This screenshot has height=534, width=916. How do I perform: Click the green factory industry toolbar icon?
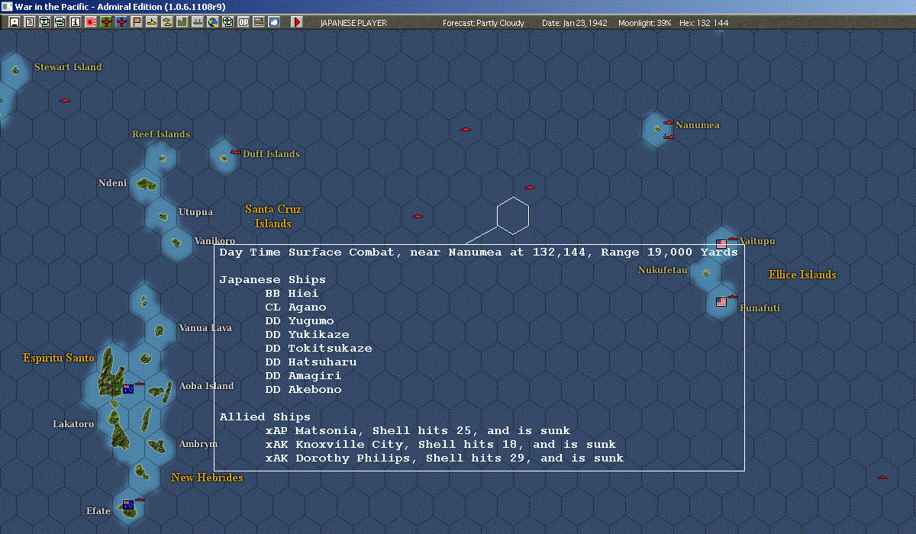pos(182,22)
